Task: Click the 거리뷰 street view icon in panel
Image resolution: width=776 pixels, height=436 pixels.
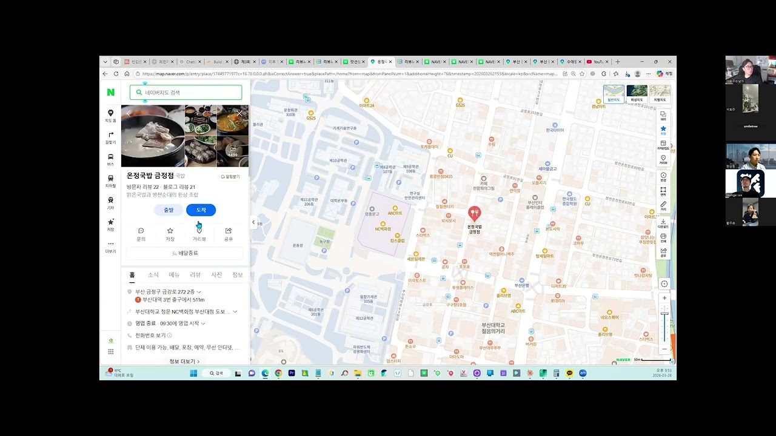Action: (x=199, y=234)
